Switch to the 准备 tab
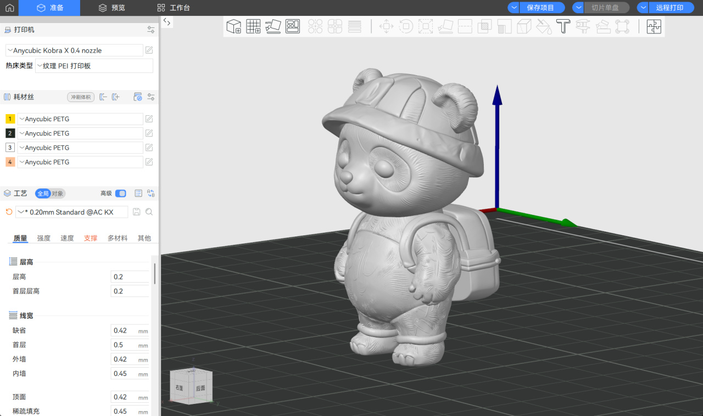The image size is (703, 416). 49,8
